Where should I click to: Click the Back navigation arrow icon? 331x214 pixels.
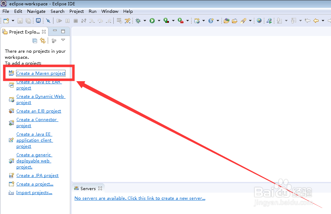pos(316,21)
